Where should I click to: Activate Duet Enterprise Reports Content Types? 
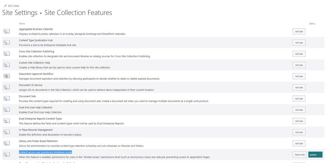click(x=299, y=121)
